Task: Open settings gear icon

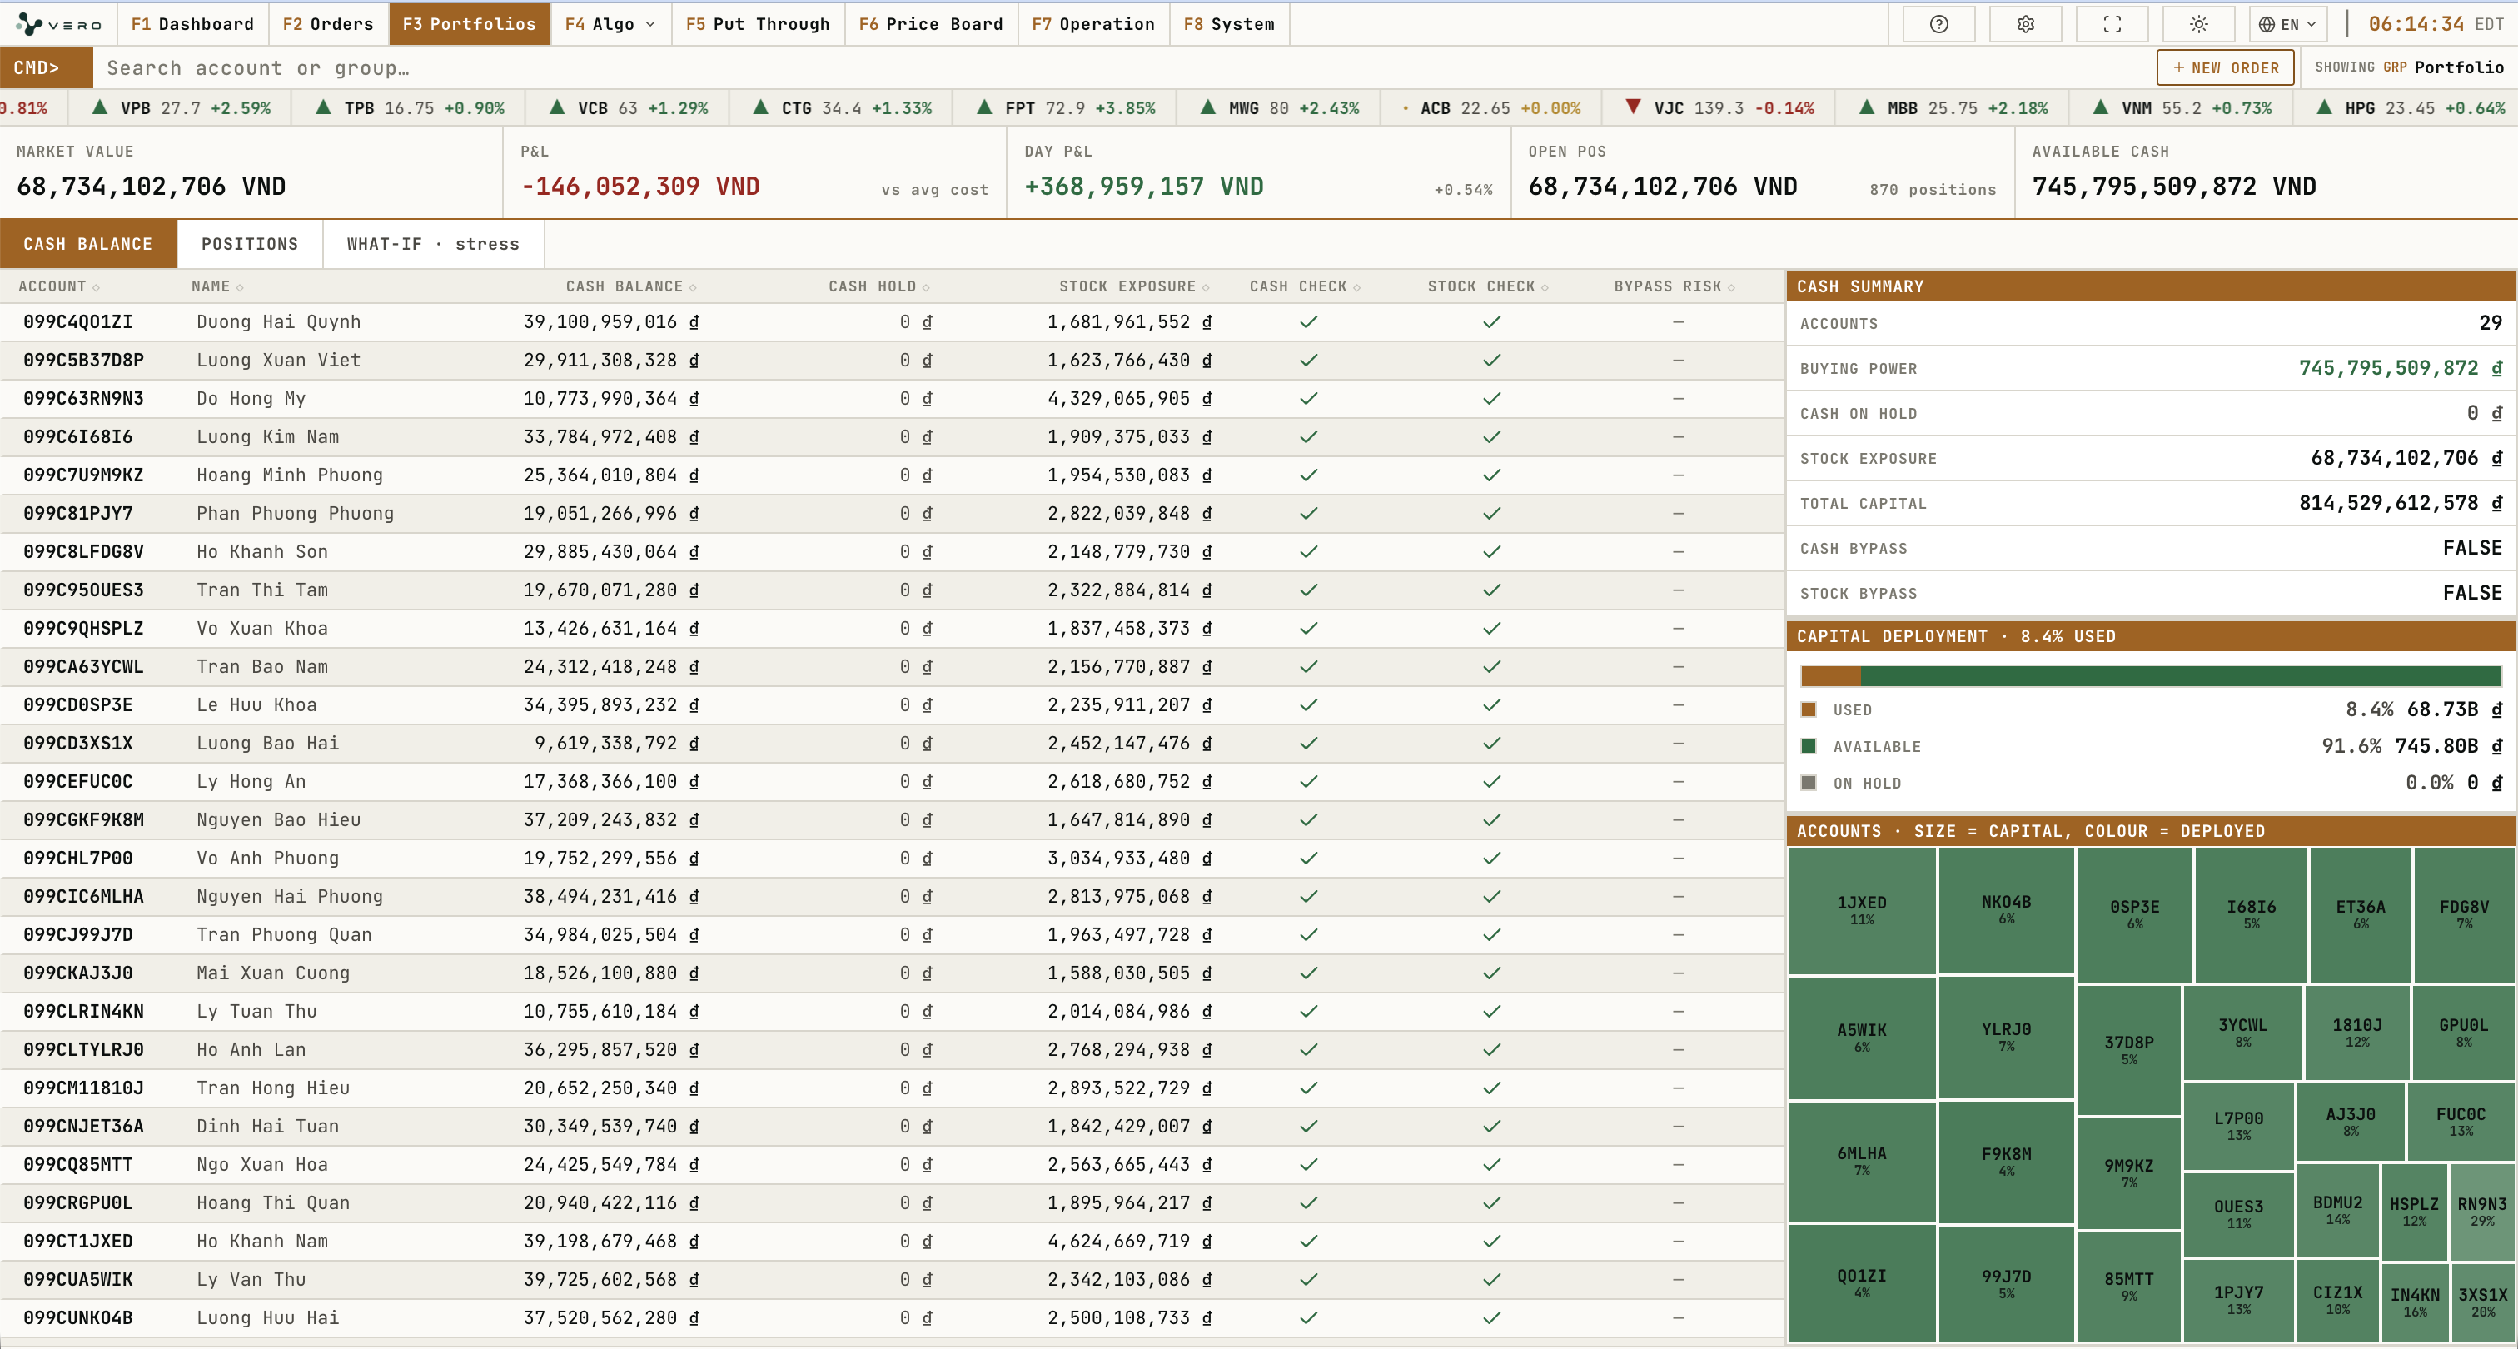Action: tap(2025, 24)
